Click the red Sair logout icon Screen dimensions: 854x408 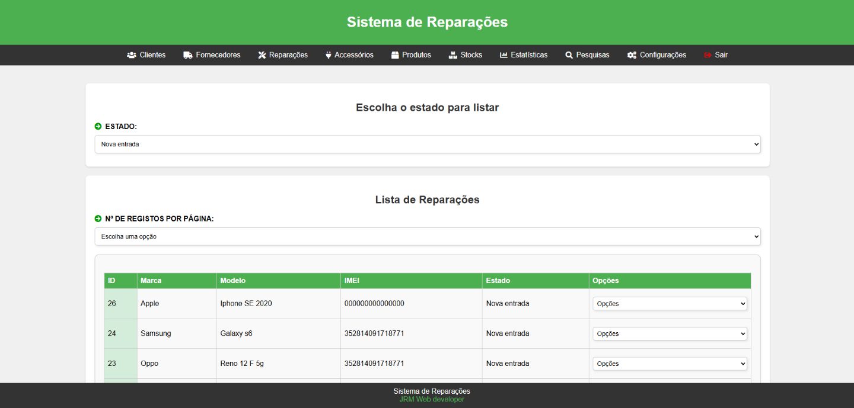708,55
